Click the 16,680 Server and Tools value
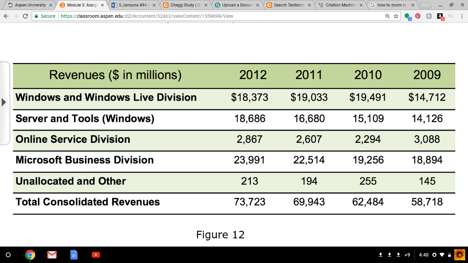Image resolution: width=468 pixels, height=263 pixels. (x=309, y=119)
